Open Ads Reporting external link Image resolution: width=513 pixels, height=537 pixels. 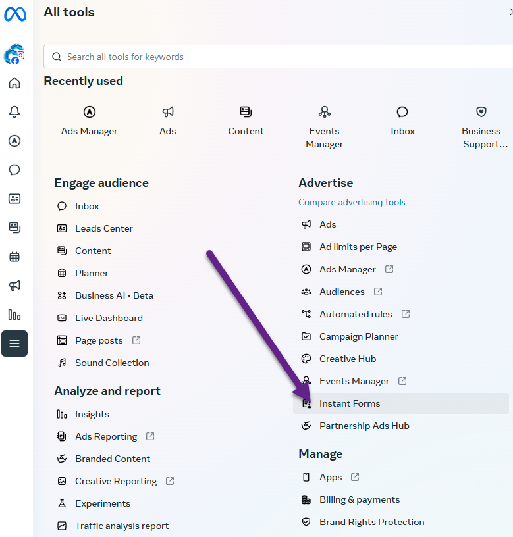(x=106, y=436)
